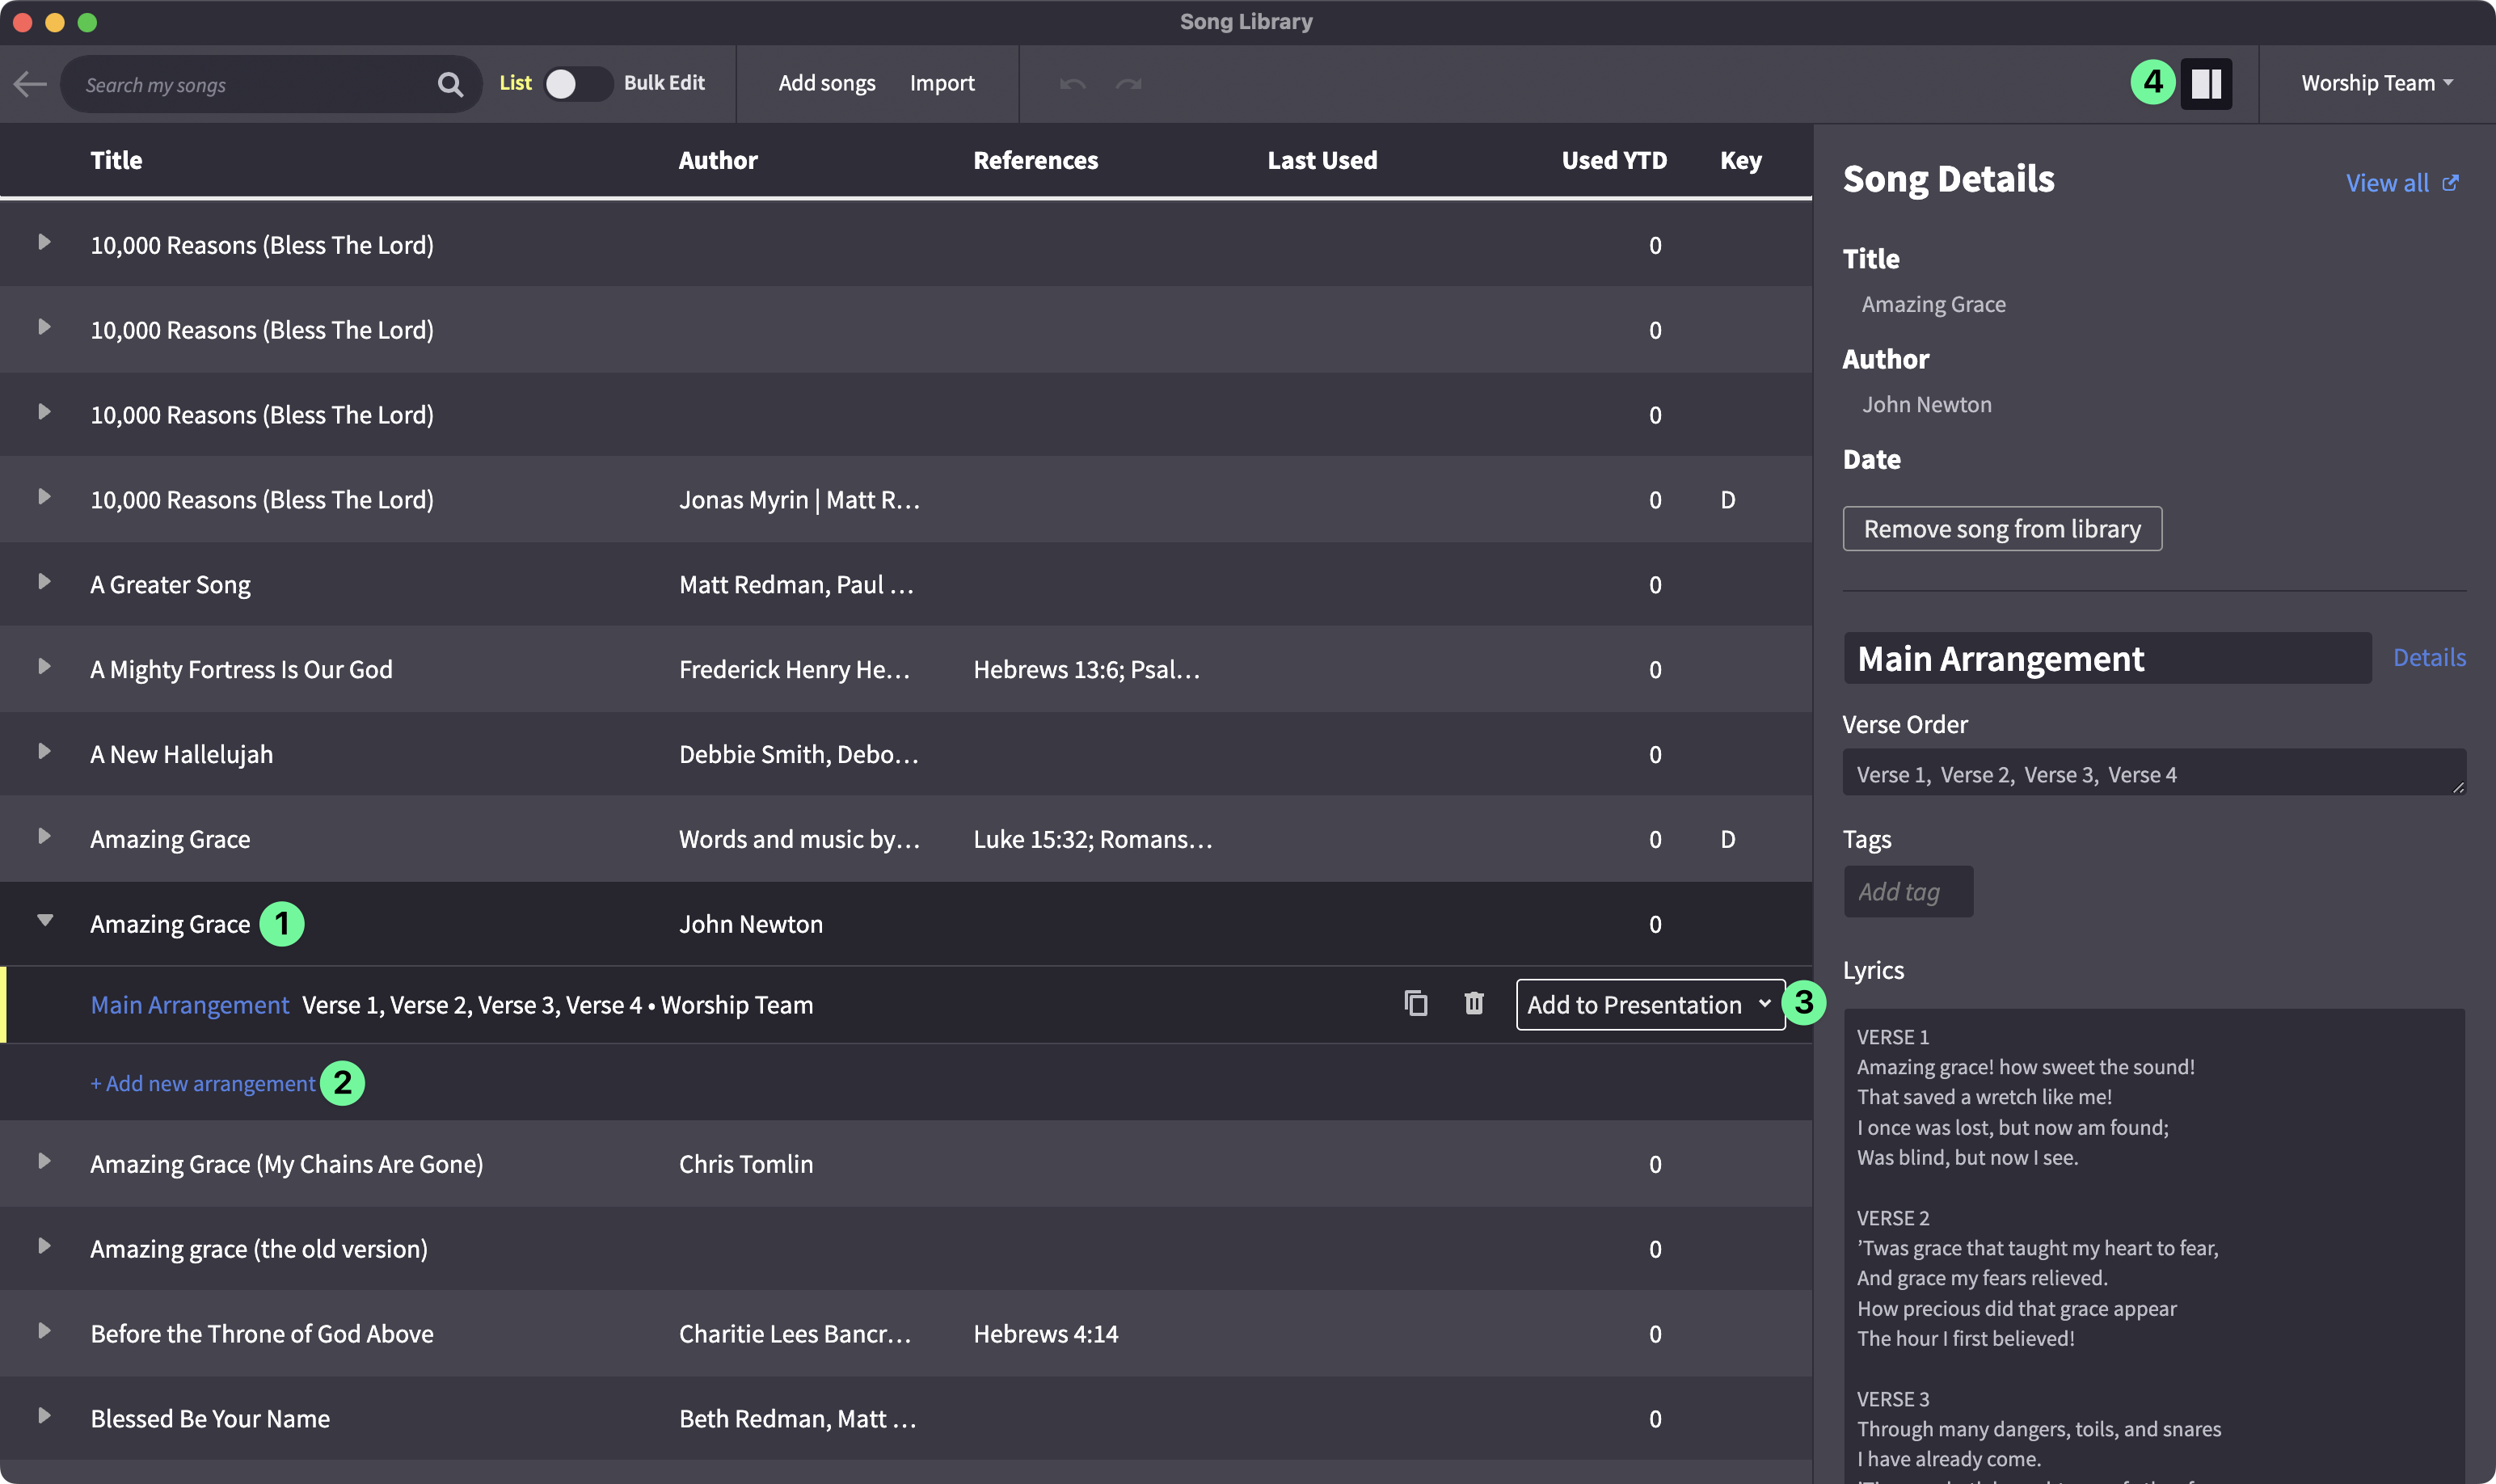Open the Worship Team dropdown
2496x1484 pixels.
pyautogui.click(x=2377, y=83)
